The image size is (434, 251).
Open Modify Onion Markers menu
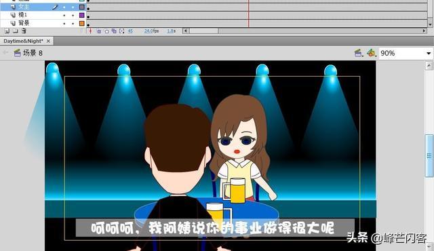click(x=122, y=31)
